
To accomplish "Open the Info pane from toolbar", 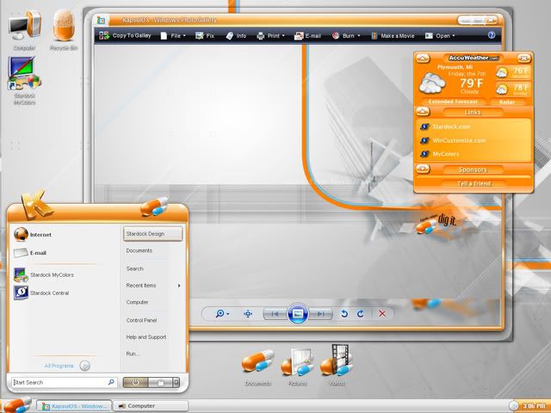I will click(x=236, y=36).
